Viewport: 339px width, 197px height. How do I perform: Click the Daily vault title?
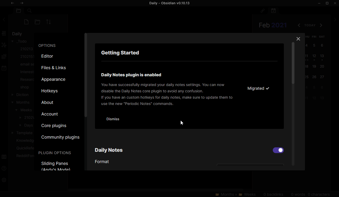pyautogui.click(x=17, y=34)
